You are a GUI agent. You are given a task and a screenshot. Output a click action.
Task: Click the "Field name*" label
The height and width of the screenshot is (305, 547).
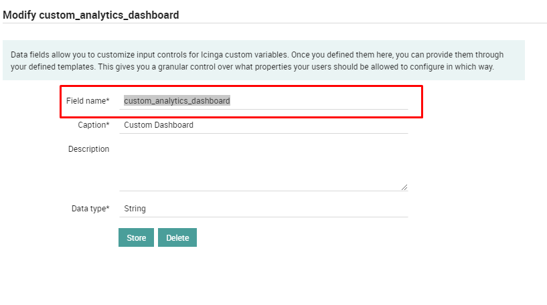[86, 101]
